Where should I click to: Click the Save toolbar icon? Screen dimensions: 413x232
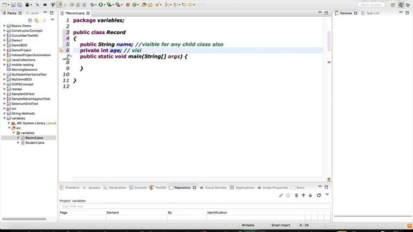pyautogui.click(x=13, y=5)
